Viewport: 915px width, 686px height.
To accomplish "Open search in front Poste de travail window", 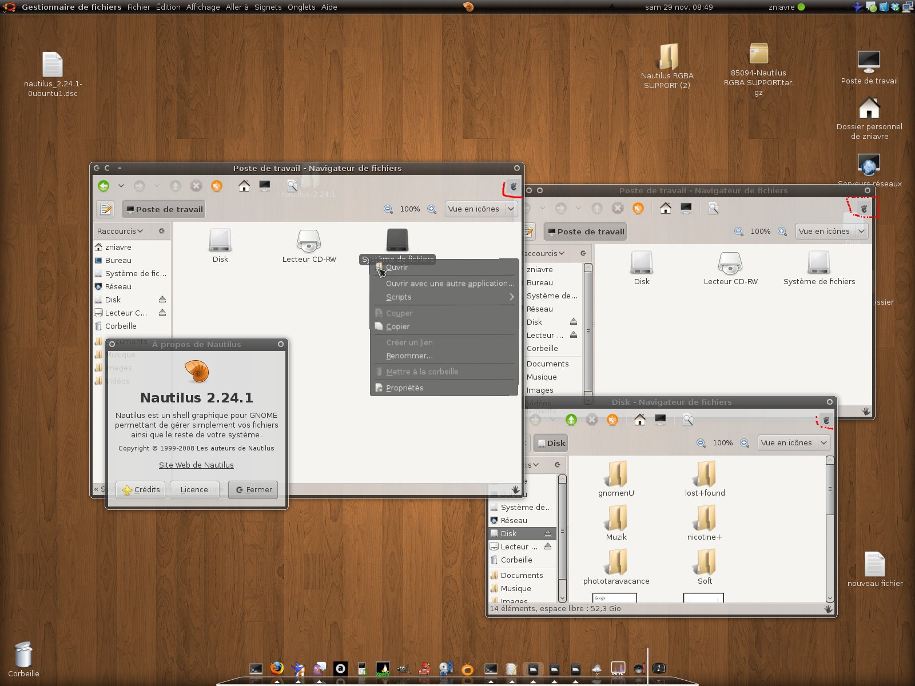I will point(292,186).
